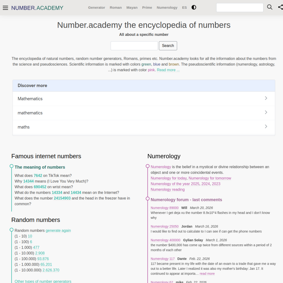Open Numerology of the year 2025
Screen dimensions: 283x283
(x=175, y=184)
